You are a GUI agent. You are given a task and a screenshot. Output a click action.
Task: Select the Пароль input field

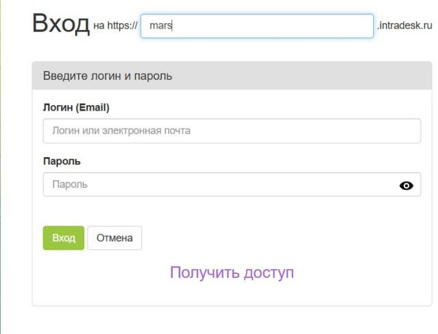[219, 184]
